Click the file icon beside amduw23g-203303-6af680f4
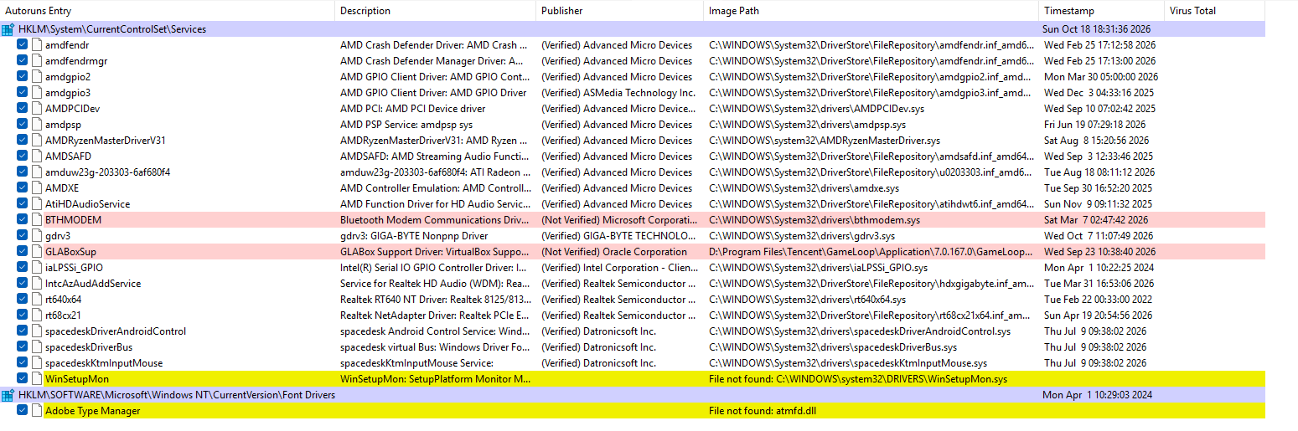The image size is (1298, 431). pyautogui.click(x=37, y=172)
